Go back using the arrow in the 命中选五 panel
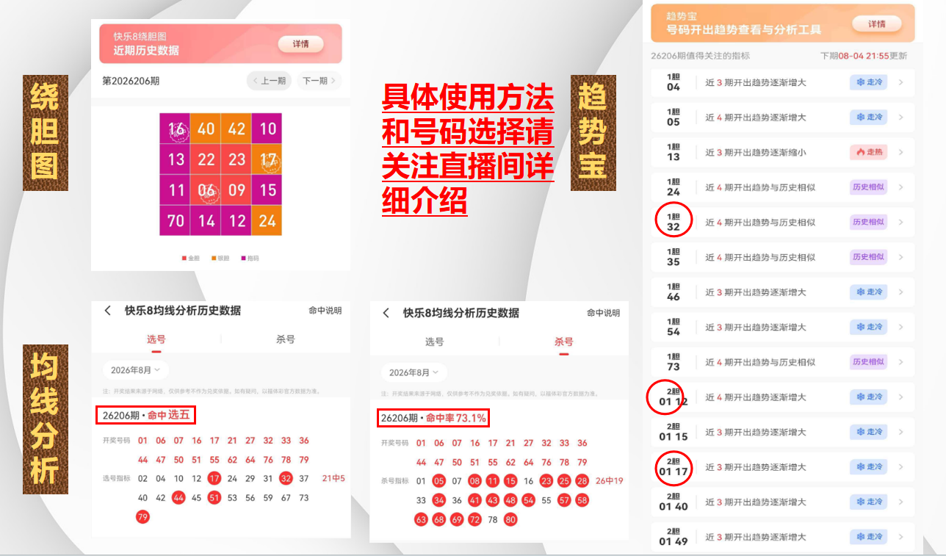Viewport: 946px width, 556px height. 108,311
